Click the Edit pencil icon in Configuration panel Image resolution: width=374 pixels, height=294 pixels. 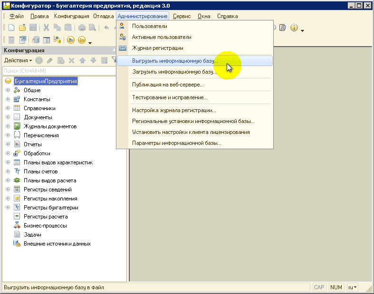click(50, 61)
